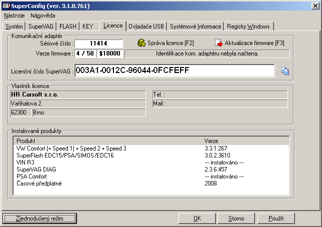Apply changes with the Použít button

276,218
